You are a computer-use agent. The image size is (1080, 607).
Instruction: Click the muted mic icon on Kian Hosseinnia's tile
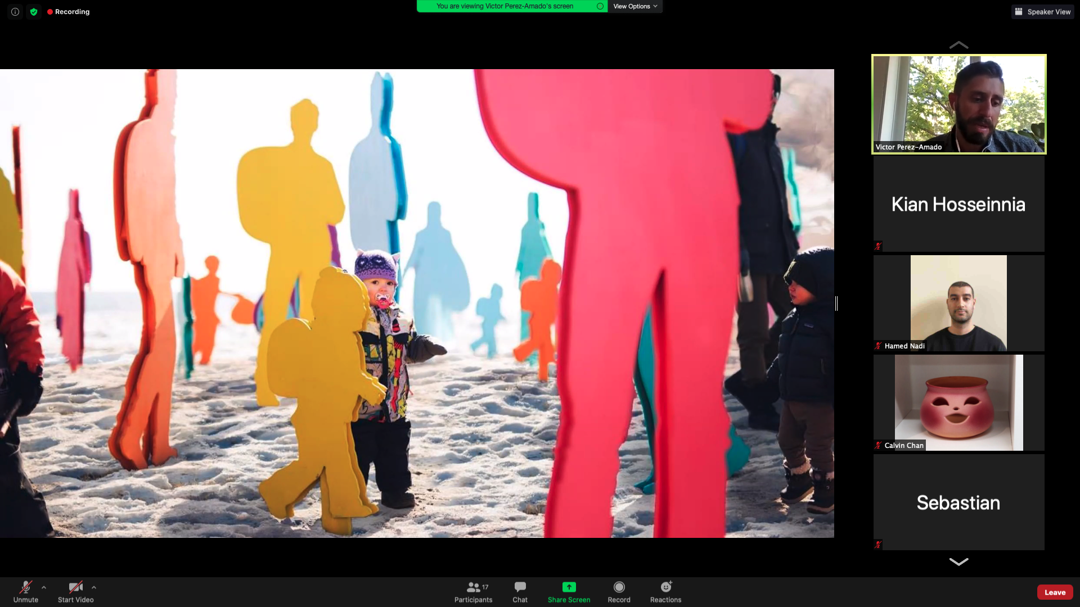pyautogui.click(x=878, y=246)
